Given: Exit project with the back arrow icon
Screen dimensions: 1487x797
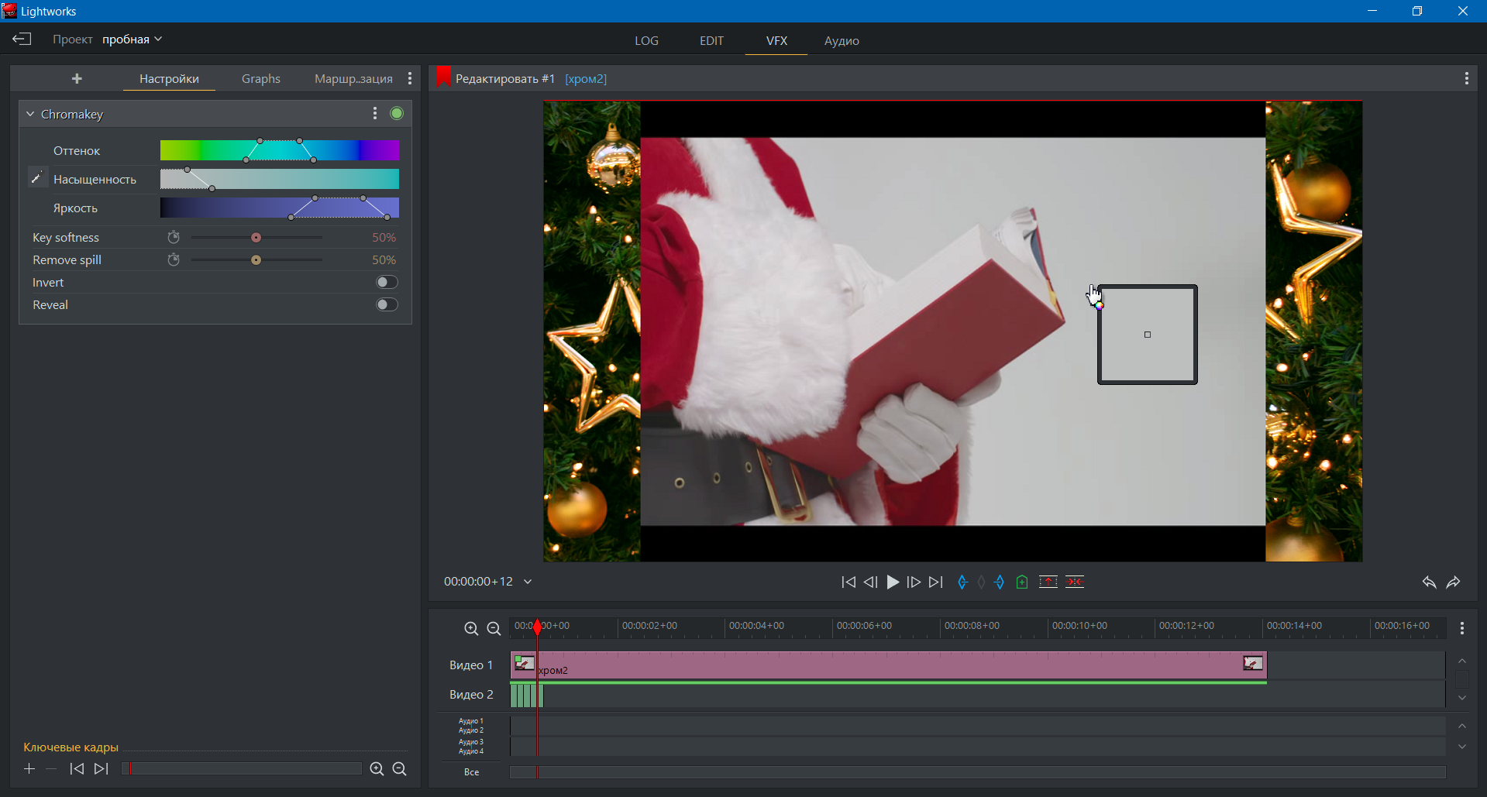Looking at the screenshot, I should coord(22,39).
